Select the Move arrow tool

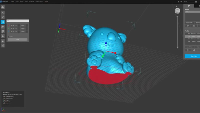click(x=3, y=12)
